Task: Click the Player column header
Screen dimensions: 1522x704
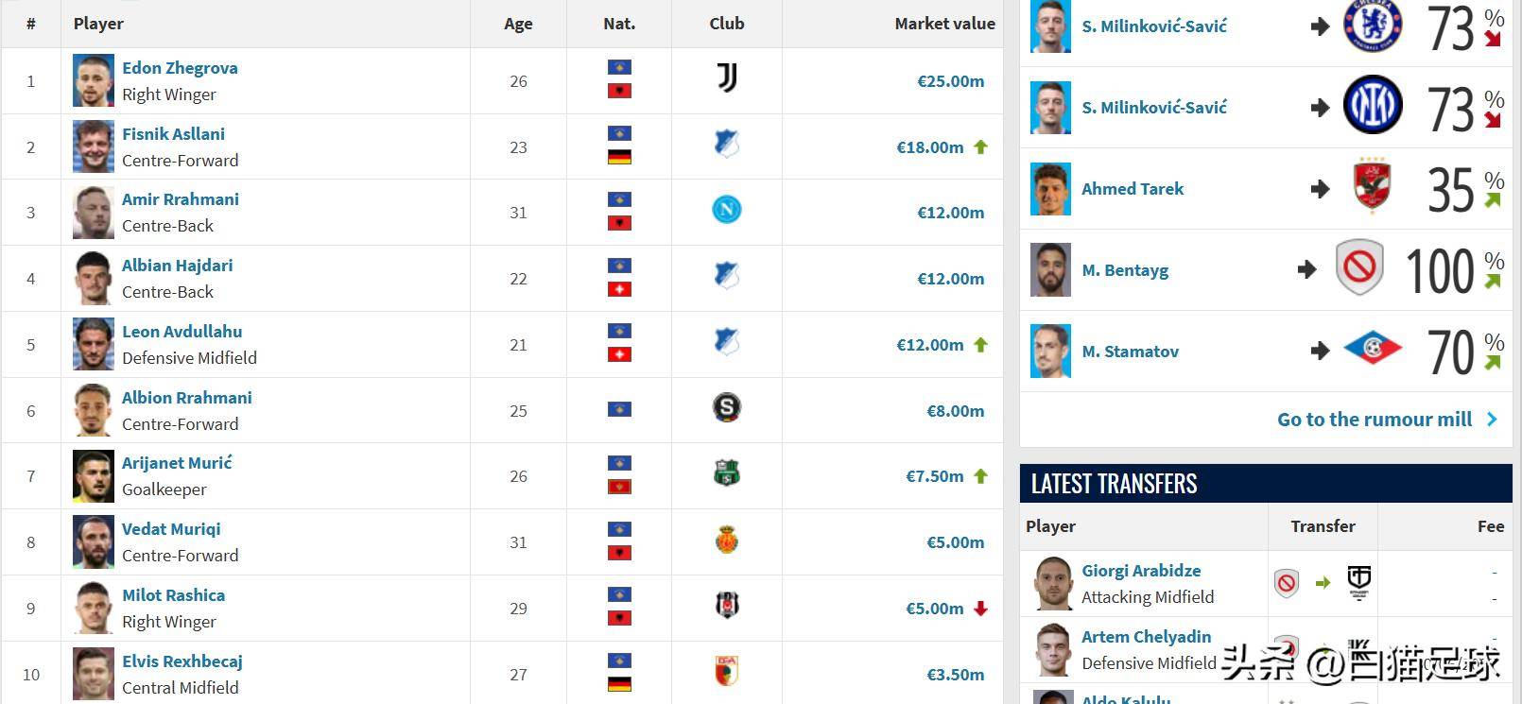Action: click(98, 24)
